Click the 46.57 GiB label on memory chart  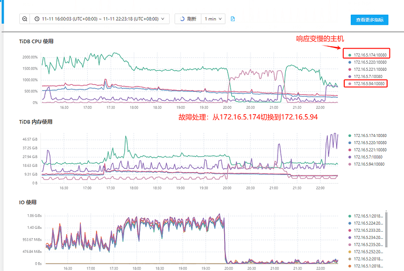[x=30, y=139]
